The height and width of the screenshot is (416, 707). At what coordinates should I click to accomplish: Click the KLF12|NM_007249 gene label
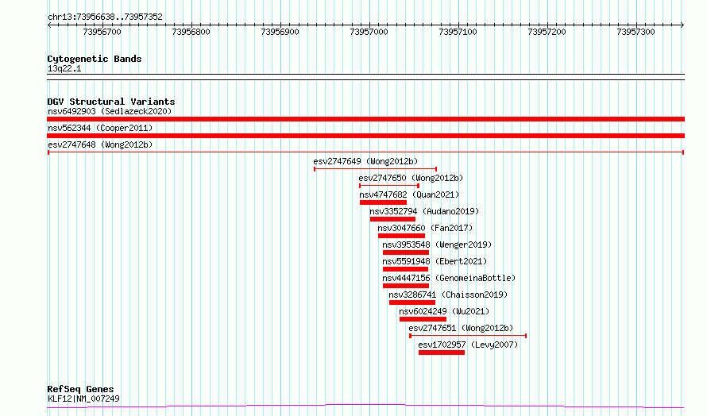coord(84,399)
